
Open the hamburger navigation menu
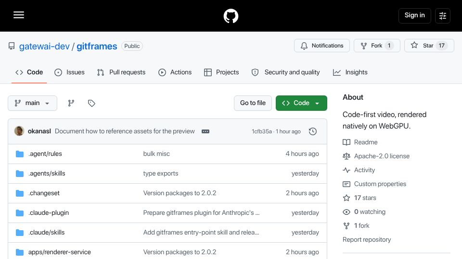(19, 15)
